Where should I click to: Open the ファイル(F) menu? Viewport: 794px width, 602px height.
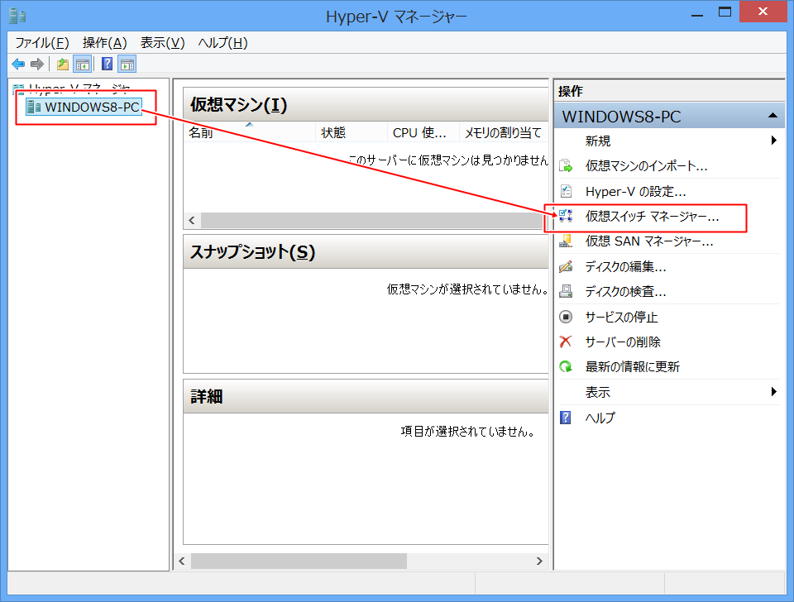point(41,43)
